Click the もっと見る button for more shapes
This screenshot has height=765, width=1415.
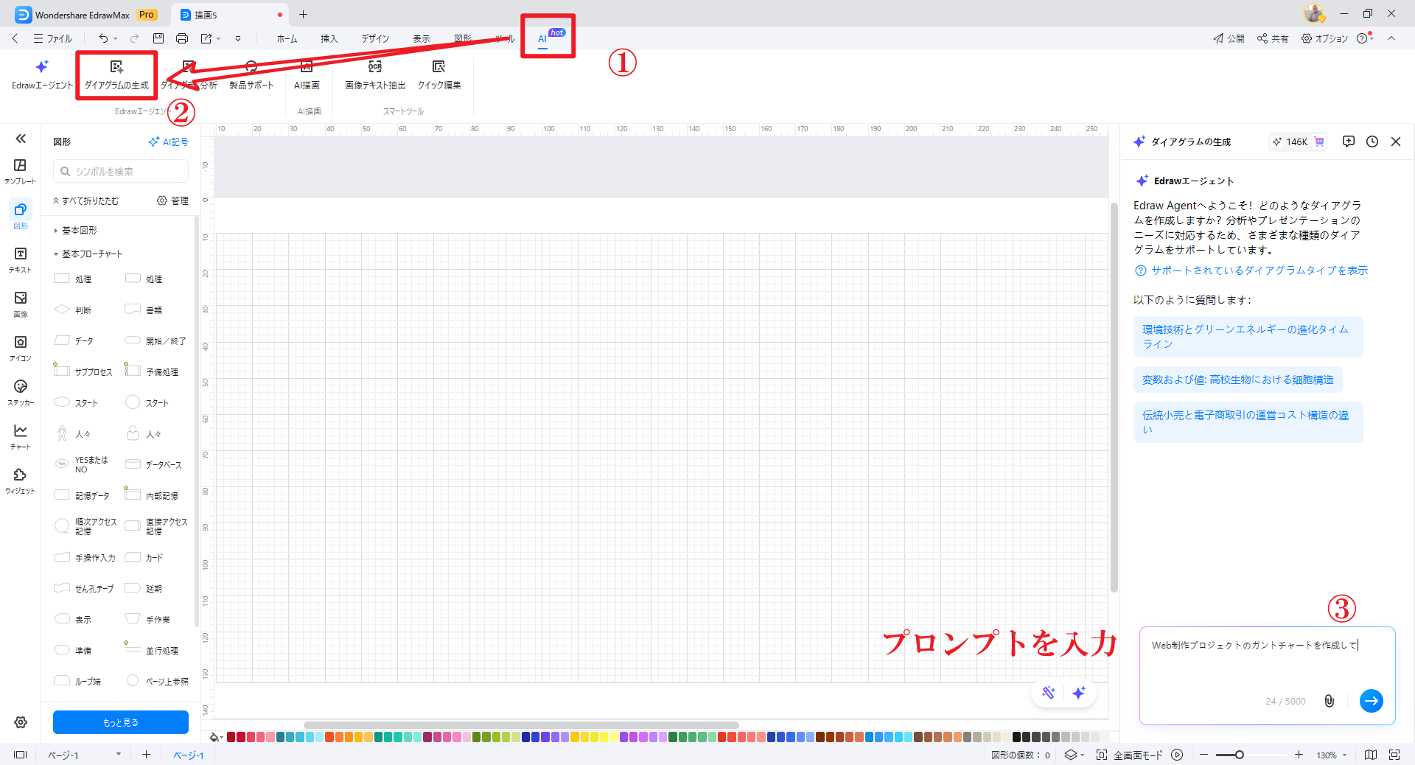(120, 722)
